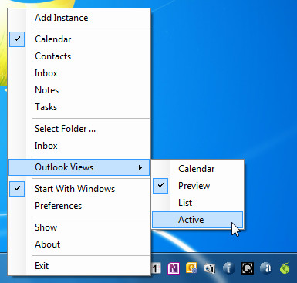Click the blue "i" info tray icon
Viewport: 297px width, 283px height.
point(228,268)
